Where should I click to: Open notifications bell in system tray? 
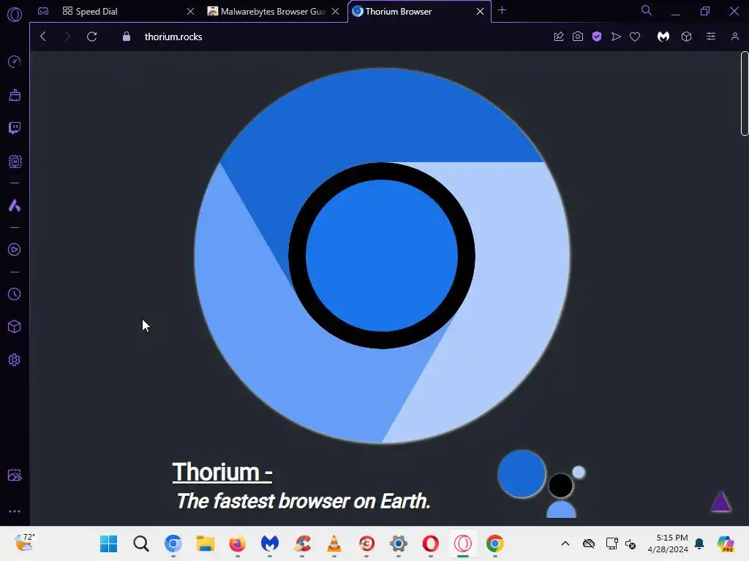(x=699, y=543)
